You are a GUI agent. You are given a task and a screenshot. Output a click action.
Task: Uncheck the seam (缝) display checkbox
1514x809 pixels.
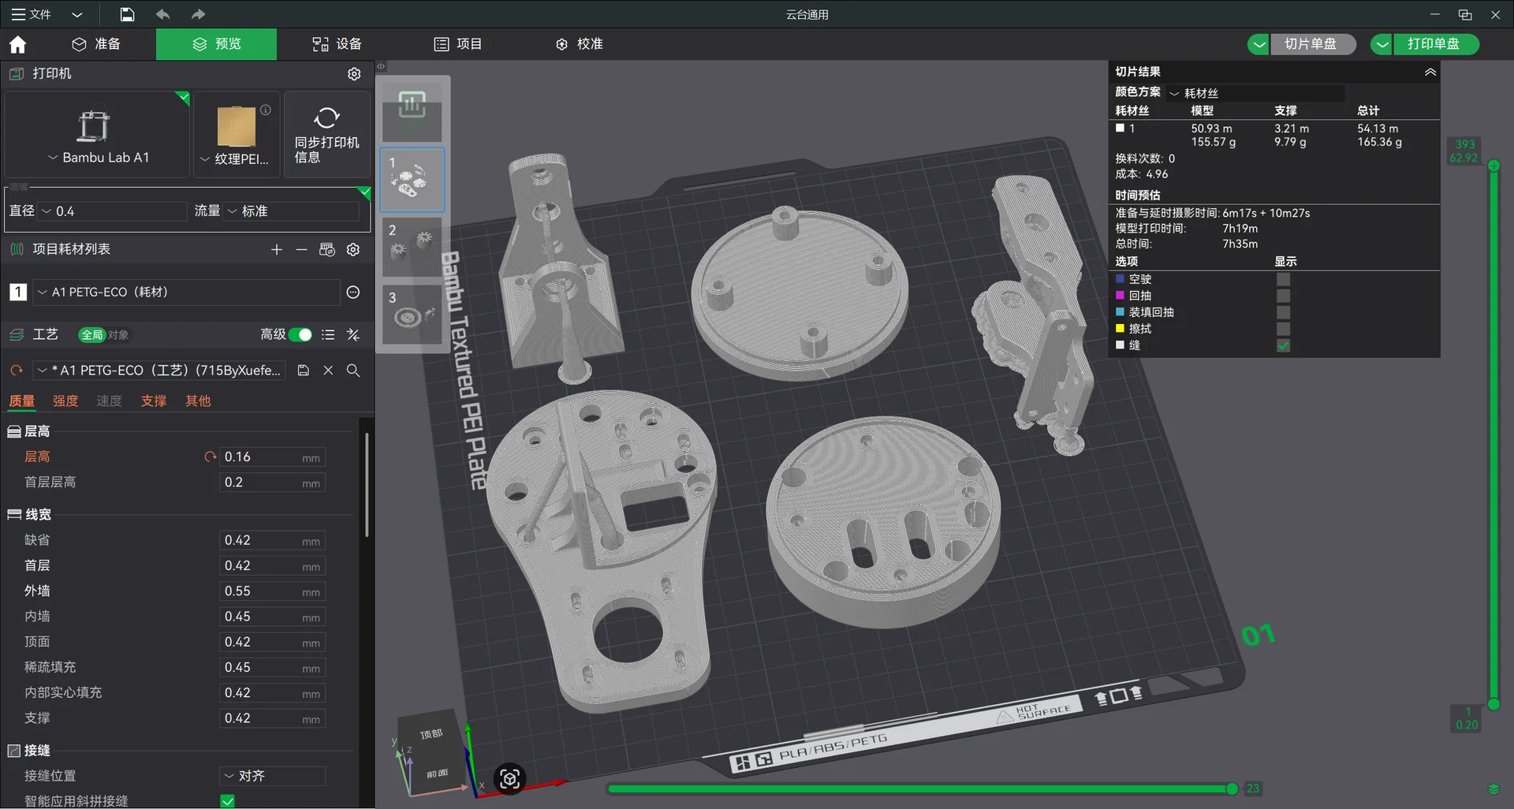click(1283, 345)
